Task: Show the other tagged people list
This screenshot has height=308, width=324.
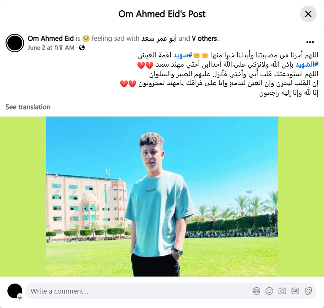Action: pyautogui.click(x=204, y=38)
